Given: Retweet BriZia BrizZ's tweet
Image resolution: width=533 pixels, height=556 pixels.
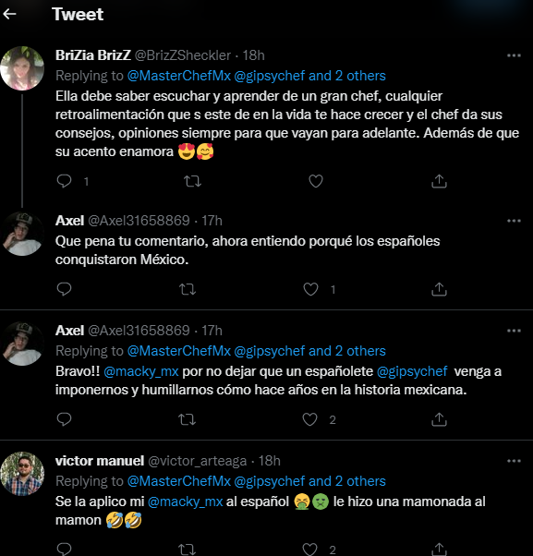Looking at the screenshot, I should click(x=192, y=181).
